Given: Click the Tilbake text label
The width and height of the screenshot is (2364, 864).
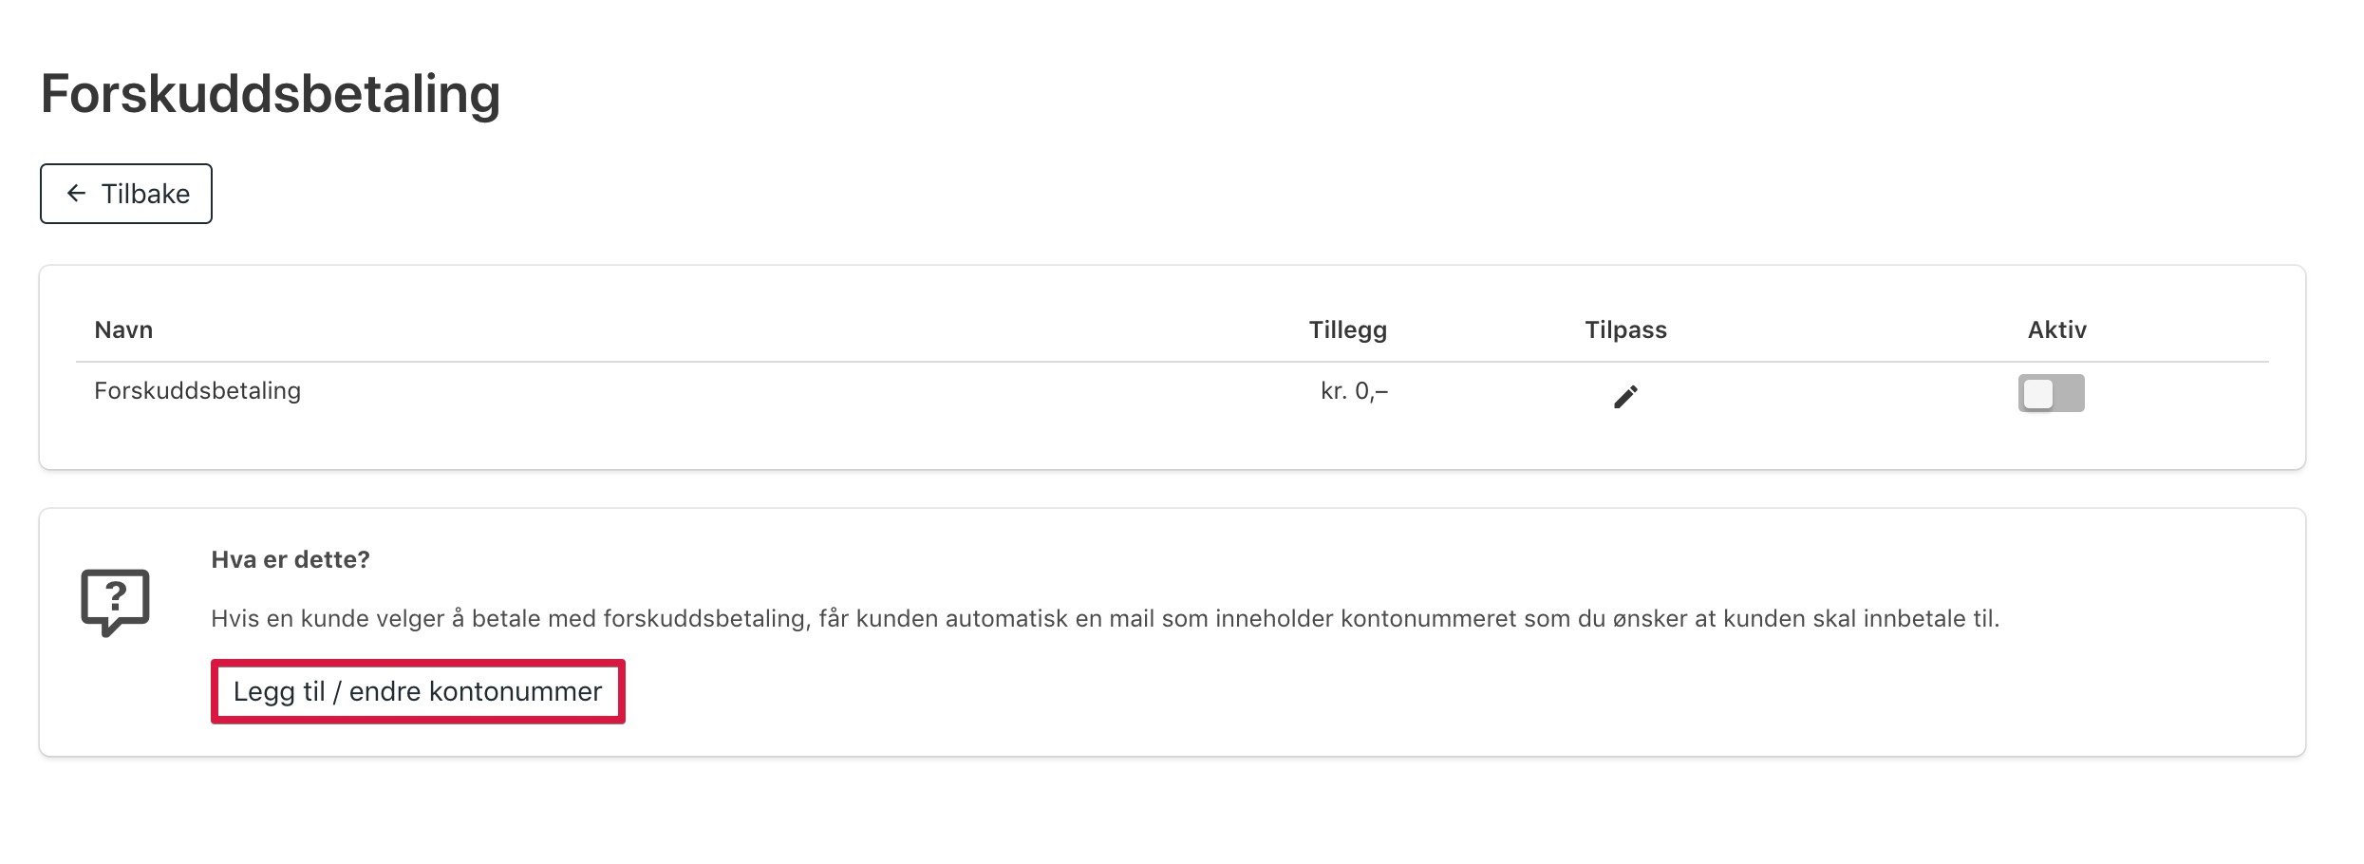Looking at the screenshot, I should pyautogui.click(x=145, y=194).
